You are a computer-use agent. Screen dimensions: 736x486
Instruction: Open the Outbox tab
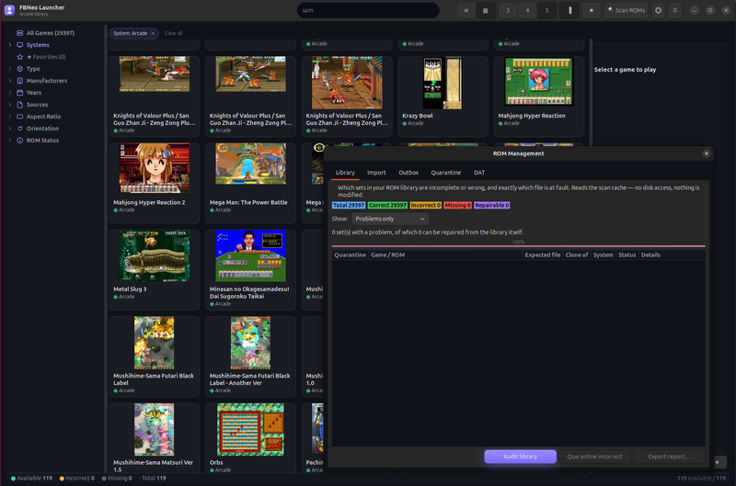point(408,173)
